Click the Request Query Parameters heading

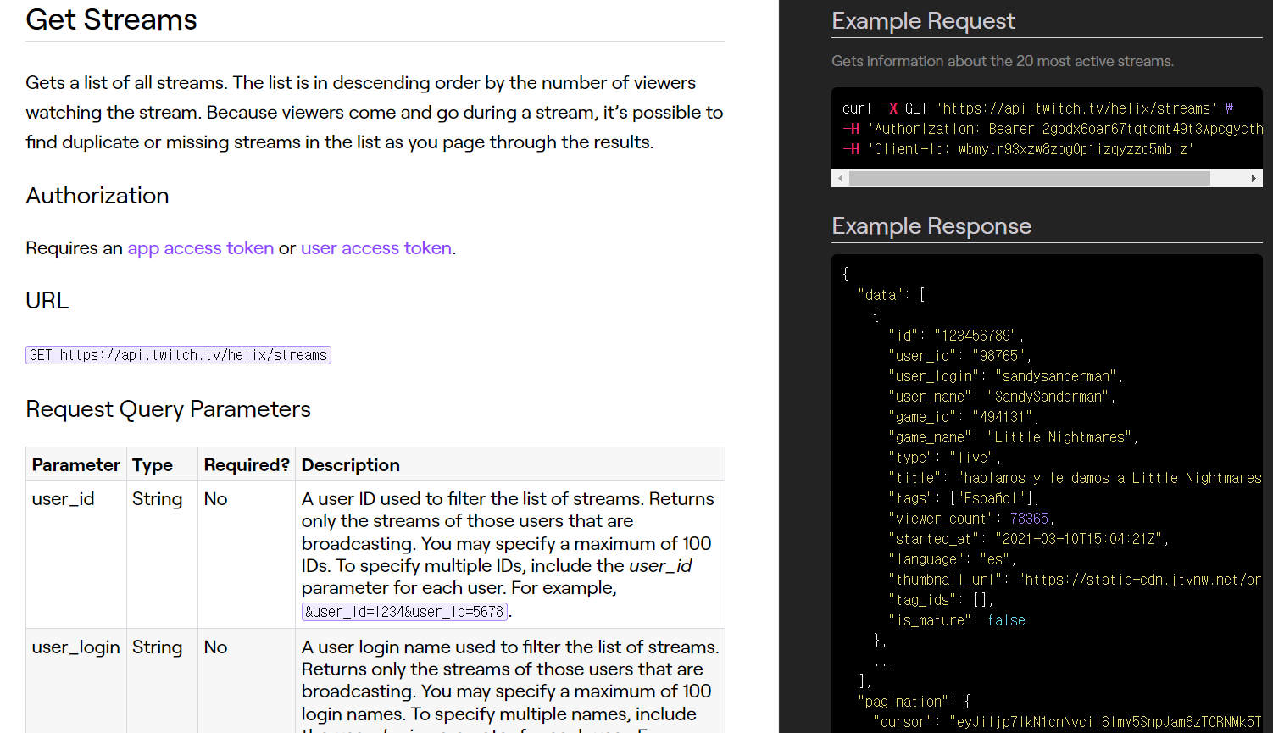click(168, 409)
